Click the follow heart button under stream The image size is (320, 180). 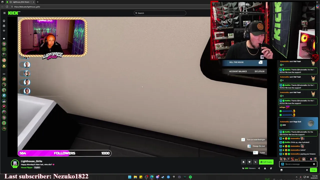[x=249, y=162]
